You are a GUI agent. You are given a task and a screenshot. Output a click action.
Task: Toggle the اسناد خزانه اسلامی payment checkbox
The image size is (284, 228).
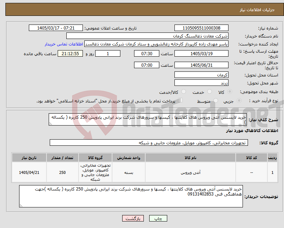pos(181,100)
